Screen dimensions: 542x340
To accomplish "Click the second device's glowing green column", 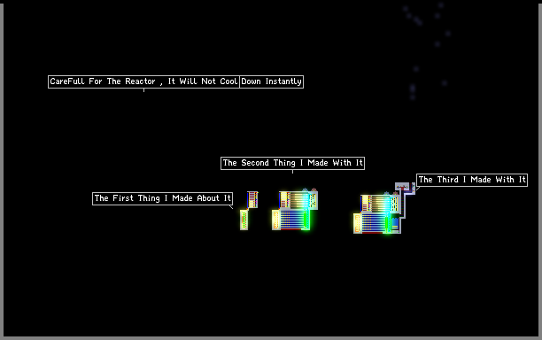I will click(x=306, y=220).
